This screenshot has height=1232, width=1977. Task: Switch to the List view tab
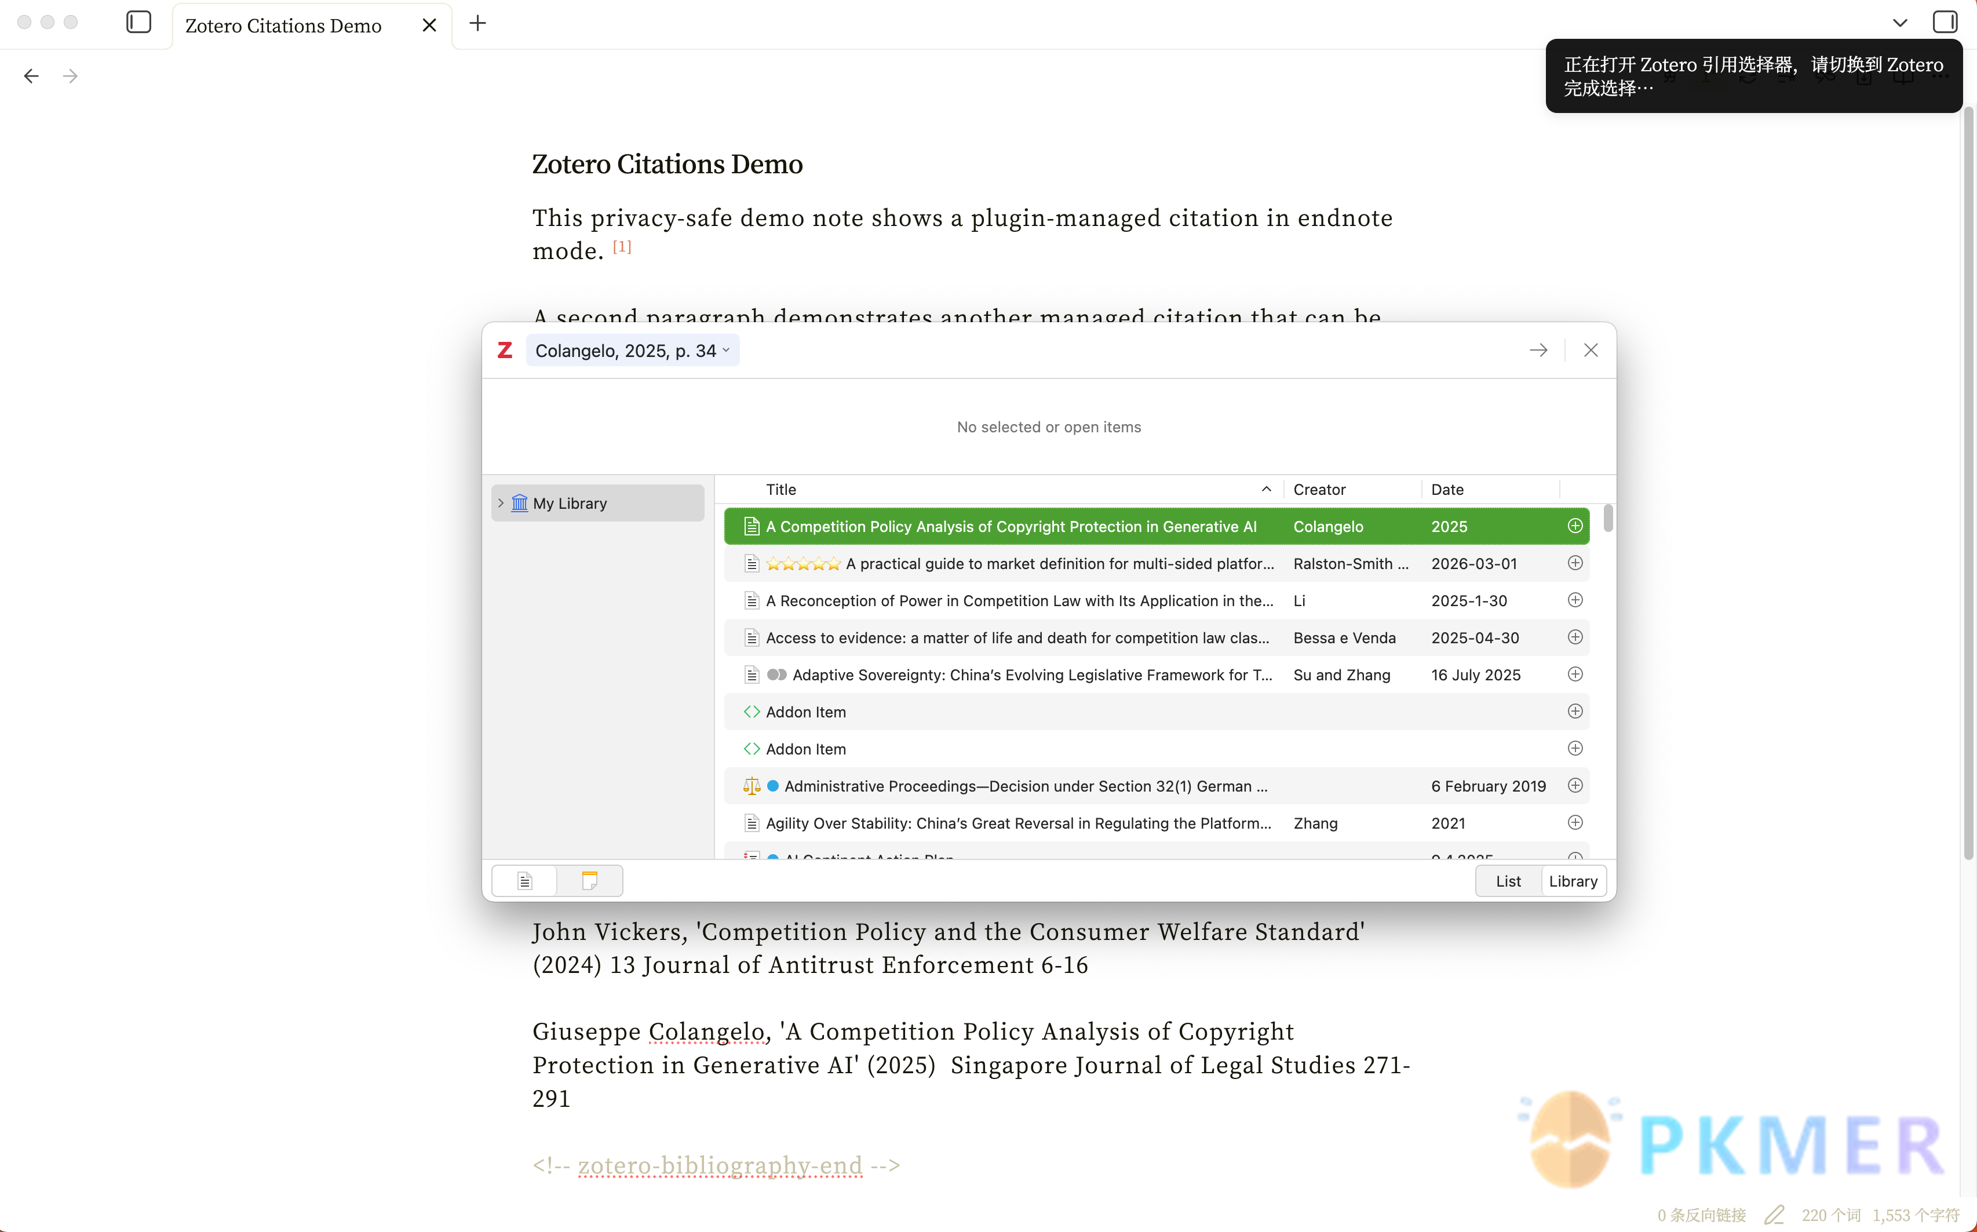(1508, 881)
